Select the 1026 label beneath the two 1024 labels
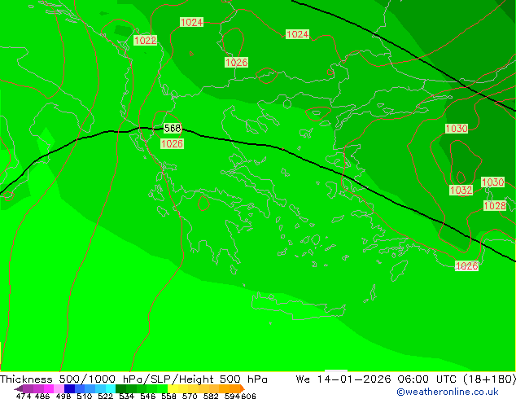Screen dimensions: 516x399 236,62
